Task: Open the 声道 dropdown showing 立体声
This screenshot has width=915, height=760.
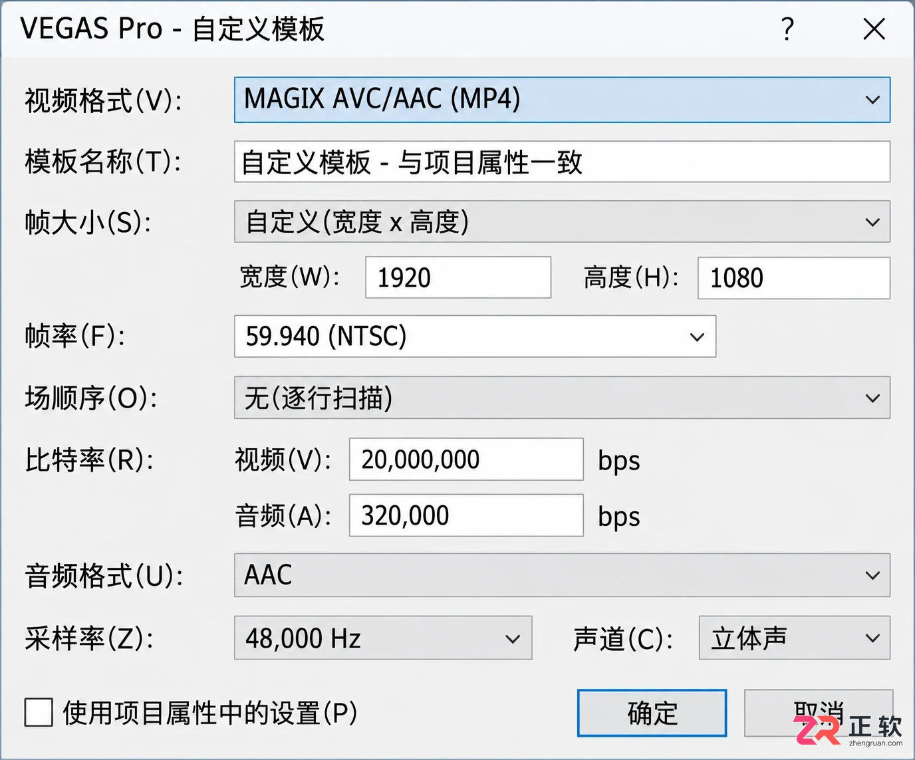Action: (x=795, y=638)
